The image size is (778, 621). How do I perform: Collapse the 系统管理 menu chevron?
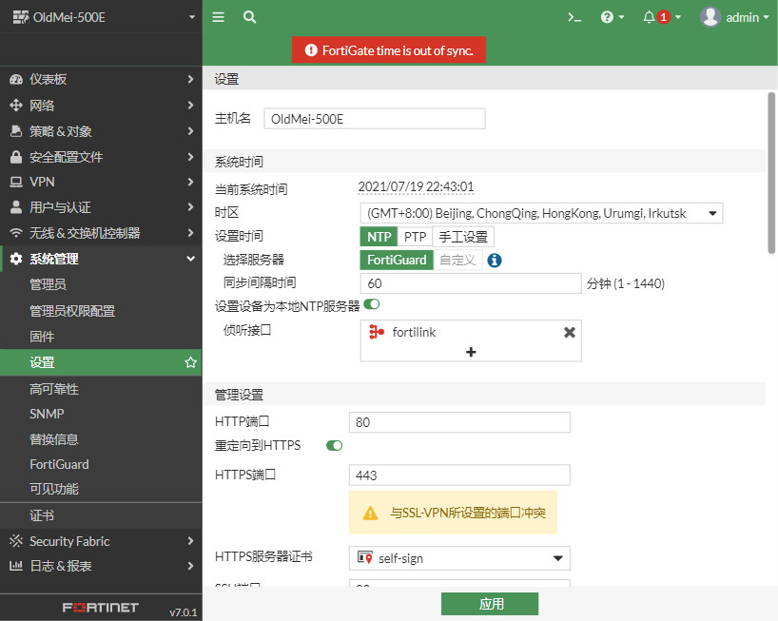(190, 259)
